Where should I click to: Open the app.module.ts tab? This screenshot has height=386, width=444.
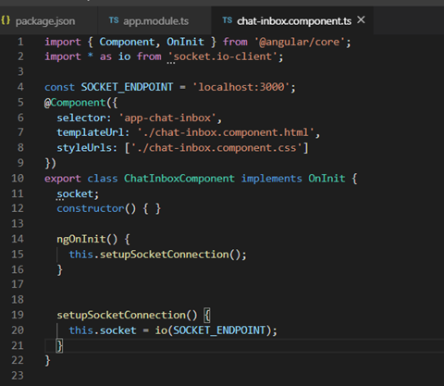click(x=154, y=21)
